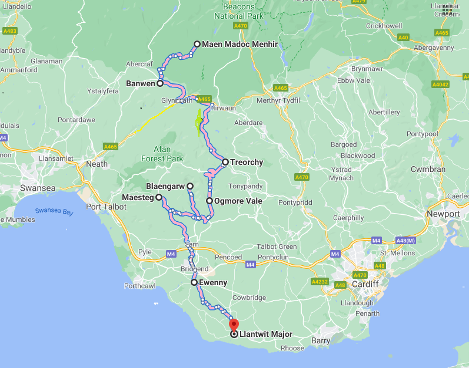Viewport: 469px width, 368px height.
Task: Select the Swansea city label
Action: (x=38, y=188)
